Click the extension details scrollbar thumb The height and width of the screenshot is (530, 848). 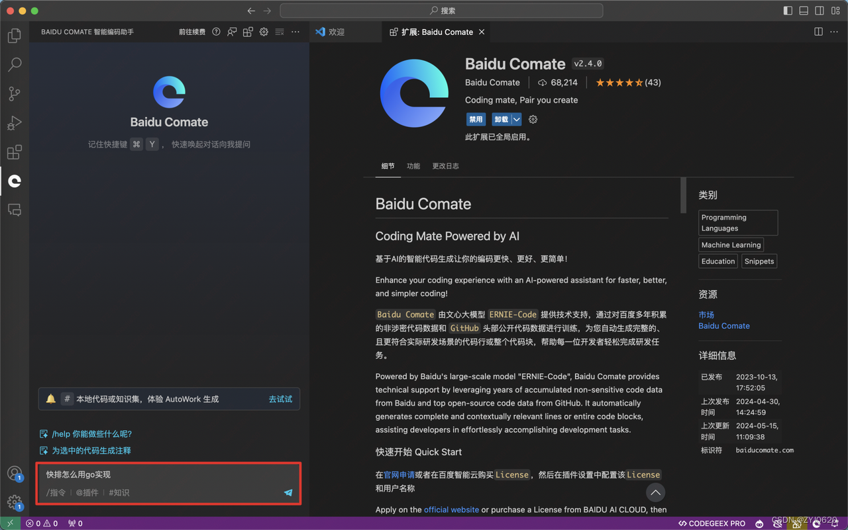click(x=684, y=196)
